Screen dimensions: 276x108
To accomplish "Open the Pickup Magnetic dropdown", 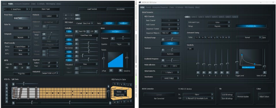I will [219, 26].
